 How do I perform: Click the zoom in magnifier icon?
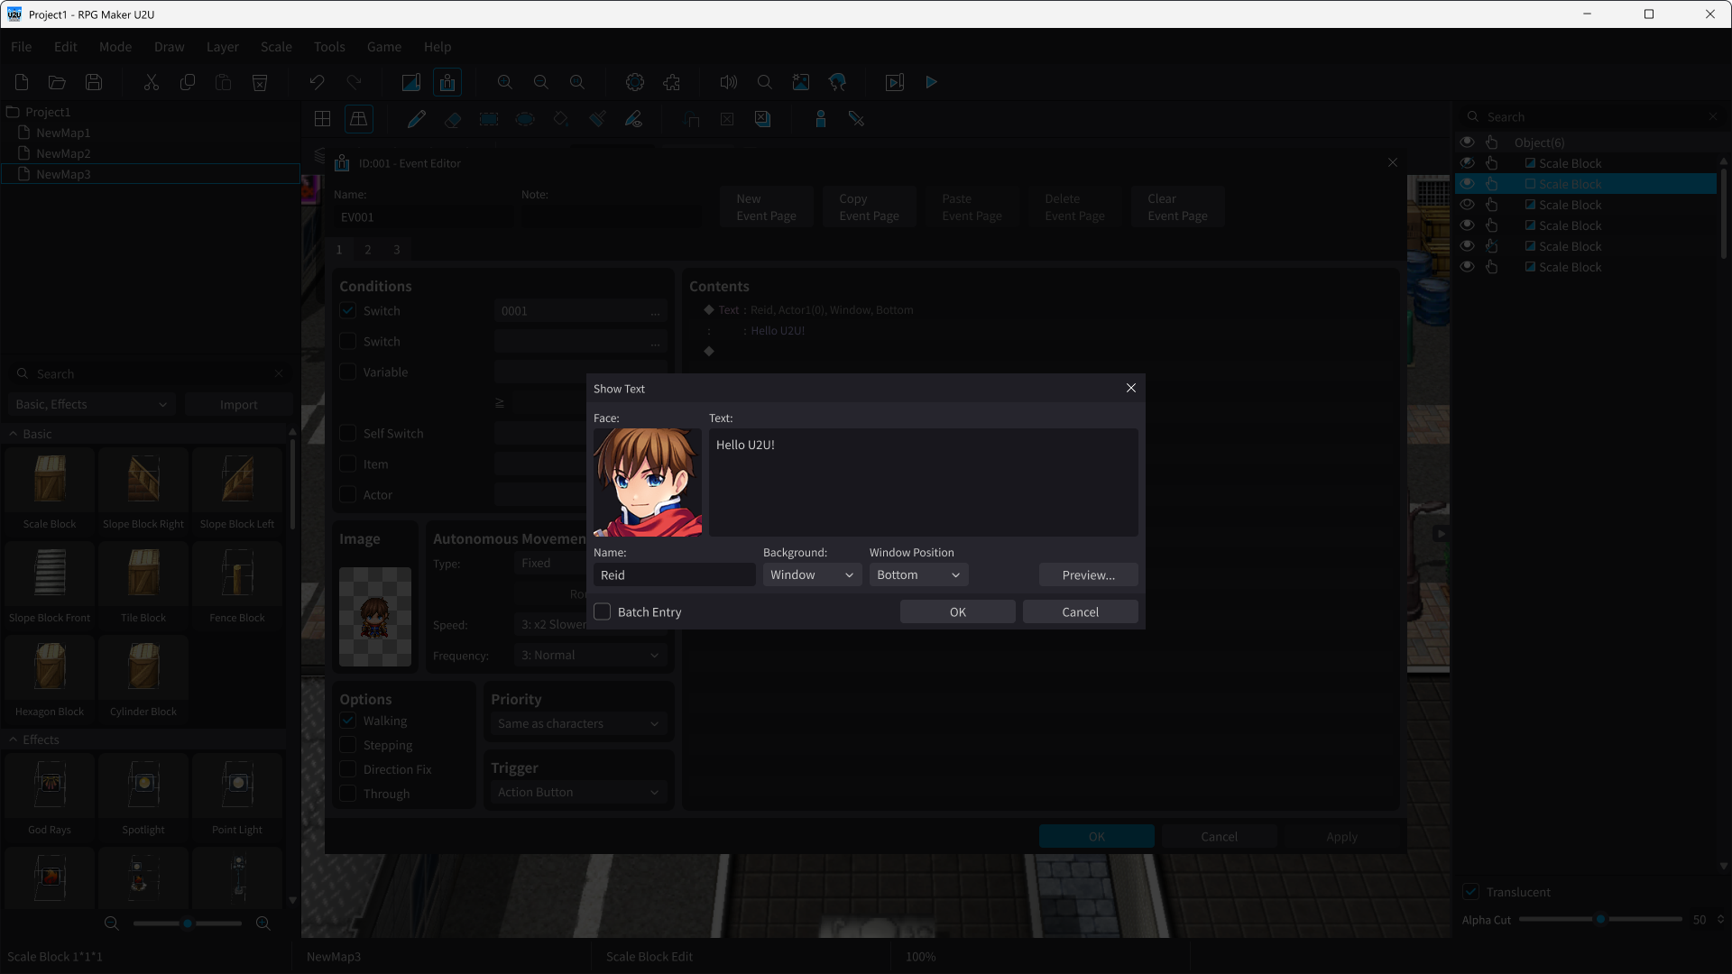505,82
